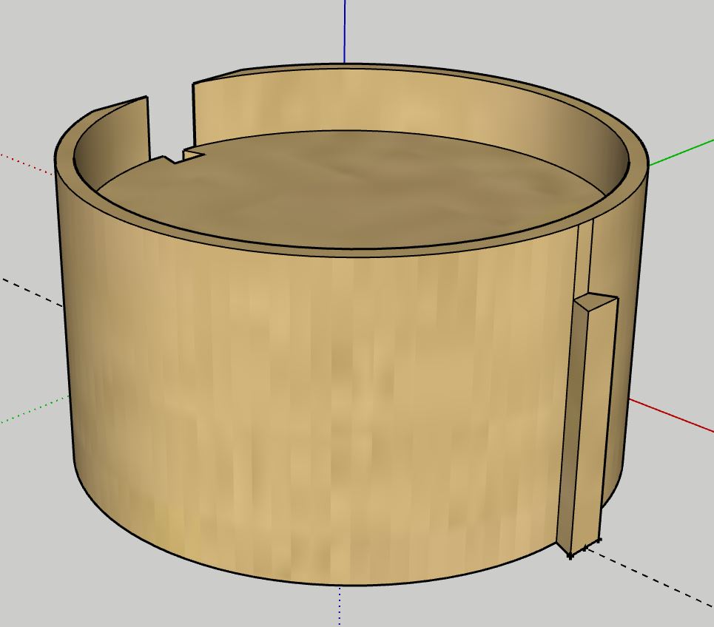Select the narrow left side face of the rectangular post
This screenshot has width=714, height=627.
tap(573, 423)
